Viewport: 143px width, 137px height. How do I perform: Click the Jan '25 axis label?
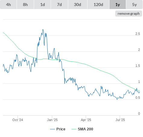pos(52,120)
